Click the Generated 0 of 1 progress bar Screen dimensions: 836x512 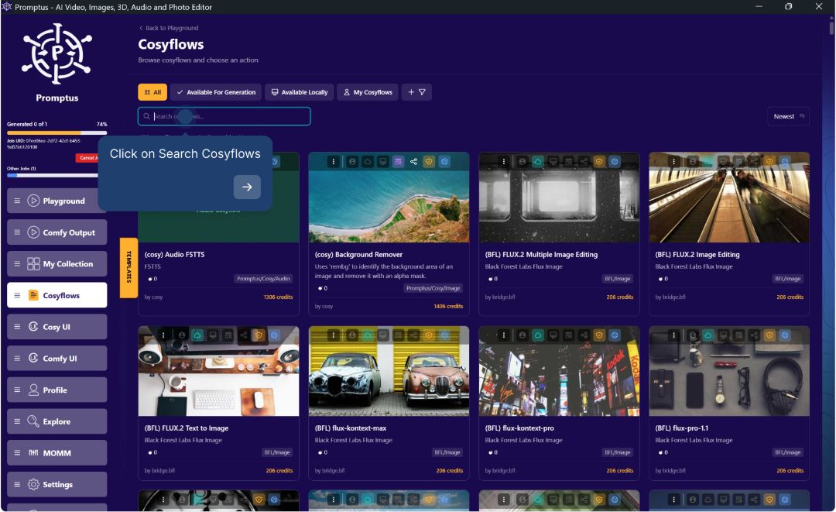click(x=57, y=132)
